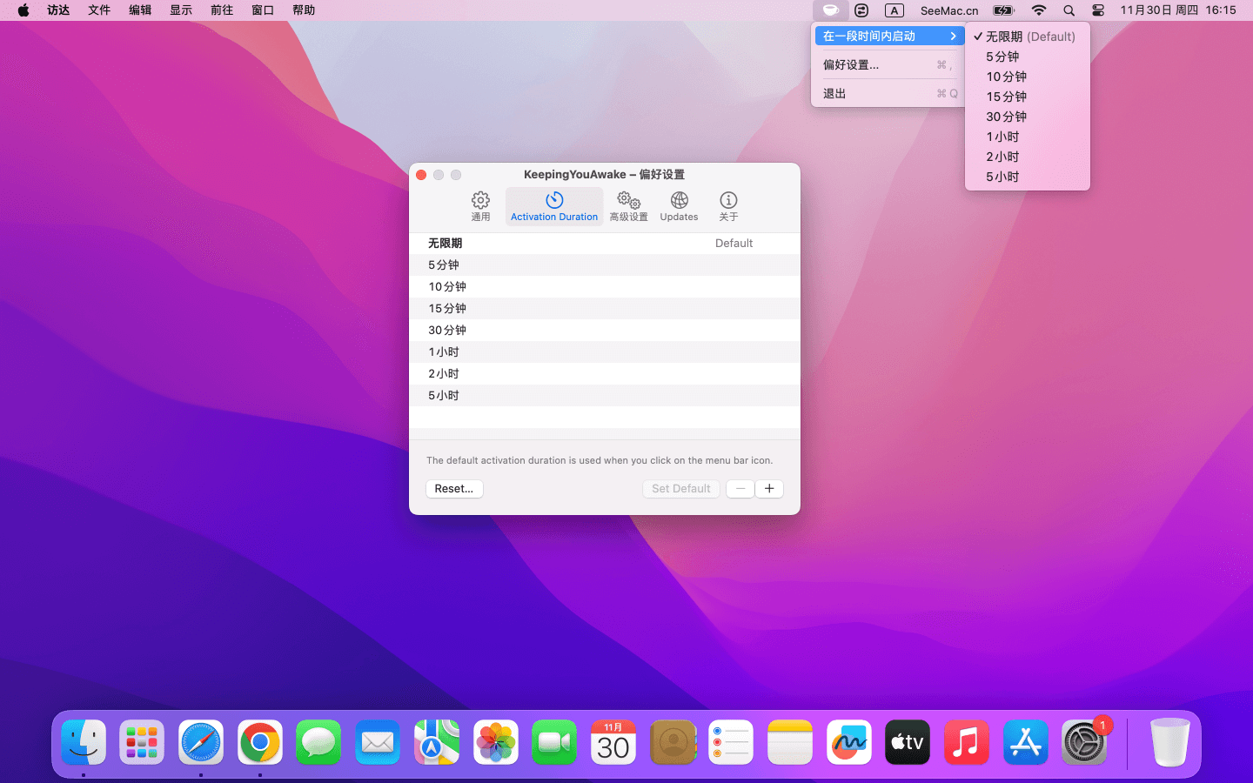Select the 15分钟 row in duration list
1253x783 pixels.
(x=604, y=309)
